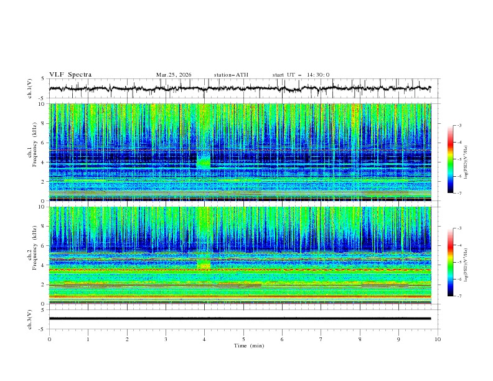The width and height of the screenshot is (493, 381).
Task: Click the upper color scale bar for ch.1
Action: click(x=450, y=159)
